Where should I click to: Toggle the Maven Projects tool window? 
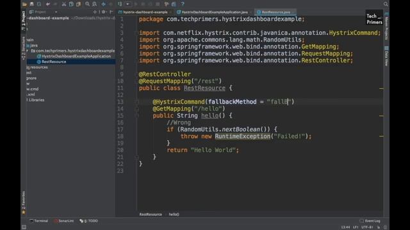pyautogui.click(x=386, y=26)
